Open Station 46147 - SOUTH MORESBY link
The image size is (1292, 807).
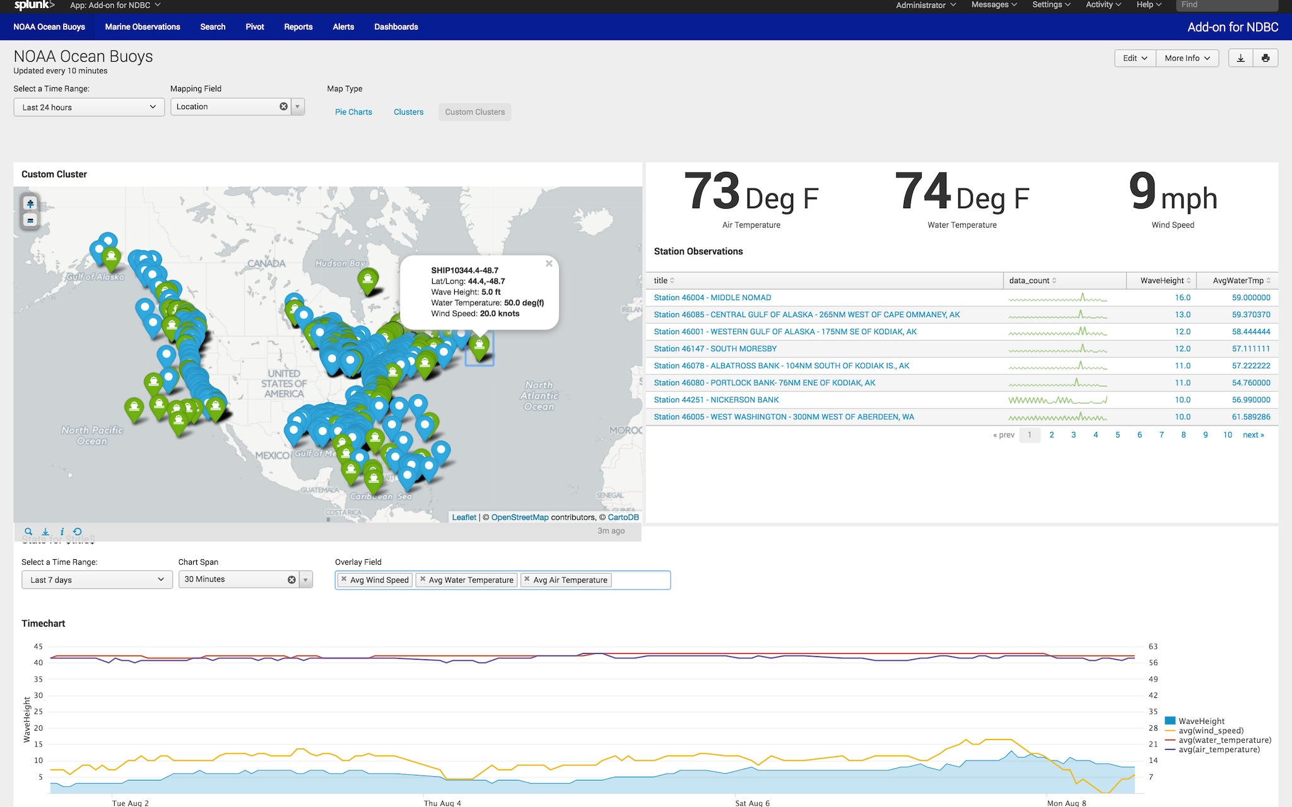[x=715, y=349]
